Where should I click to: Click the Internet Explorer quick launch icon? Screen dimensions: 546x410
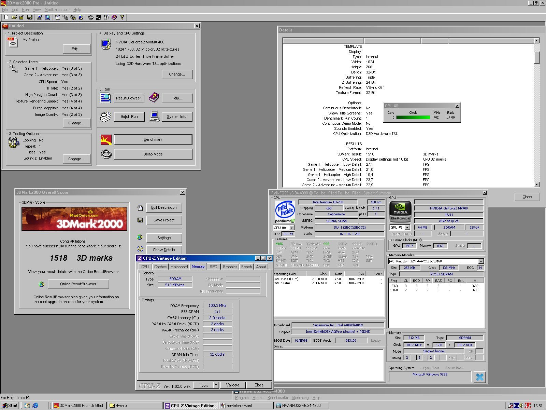coord(35,406)
